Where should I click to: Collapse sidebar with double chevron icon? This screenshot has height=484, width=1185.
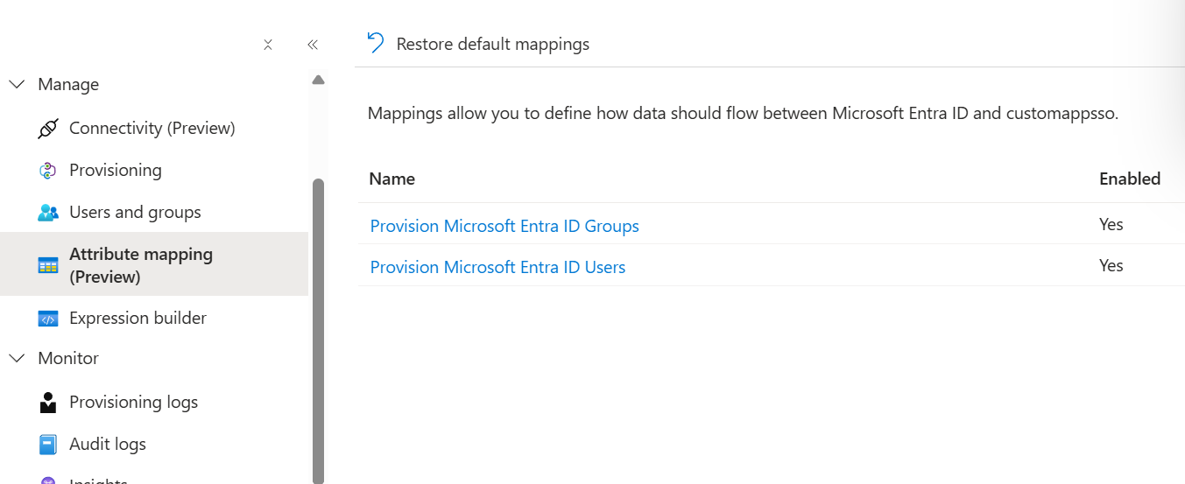point(313,45)
